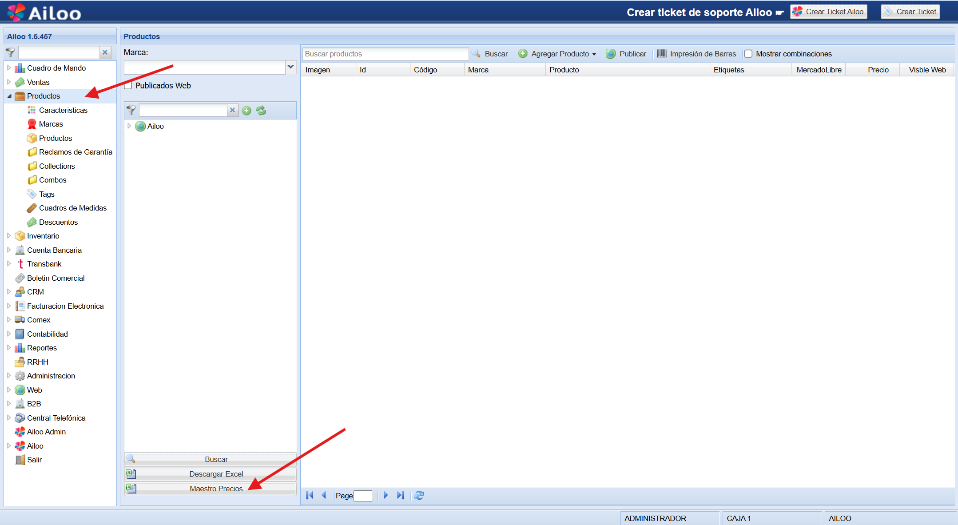Refresh the product grid from the paging bar
The image size is (958, 525).
pos(419,495)
